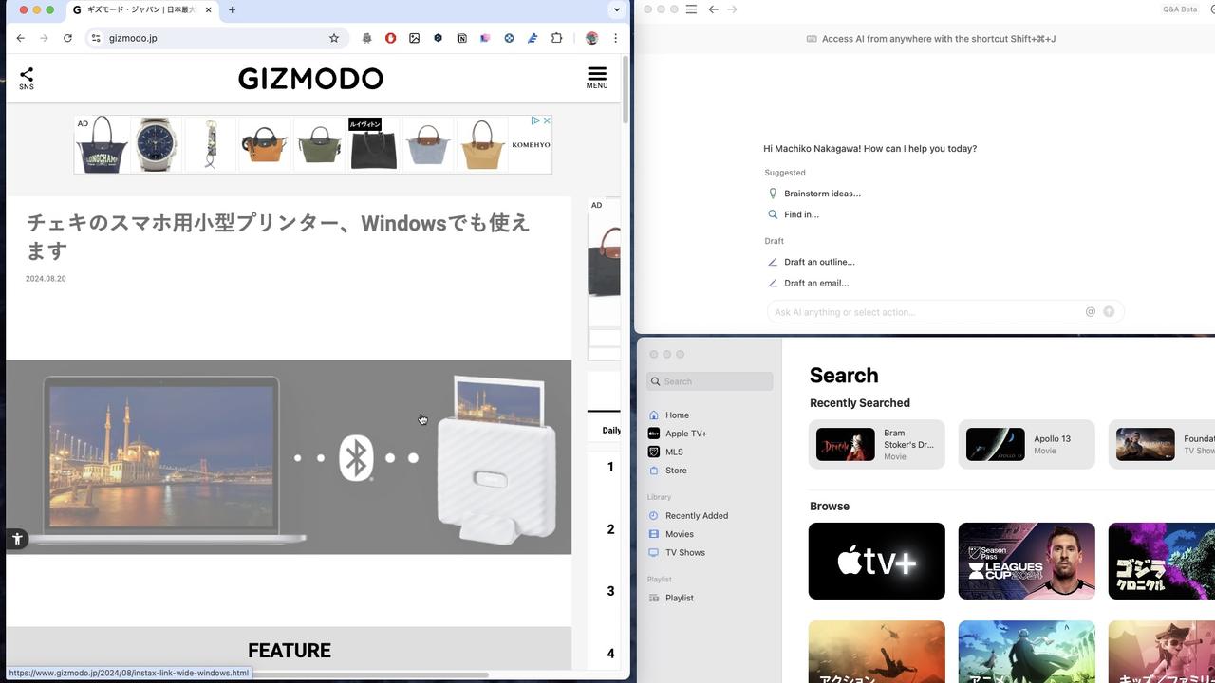
Task: View site information icon in address bar
Action: [96, 38]
